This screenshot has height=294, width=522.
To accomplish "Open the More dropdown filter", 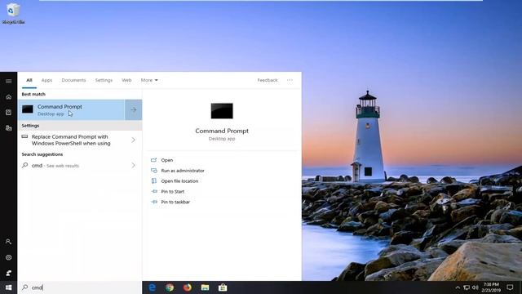I will pyautogui.click(x=149, y=80).
